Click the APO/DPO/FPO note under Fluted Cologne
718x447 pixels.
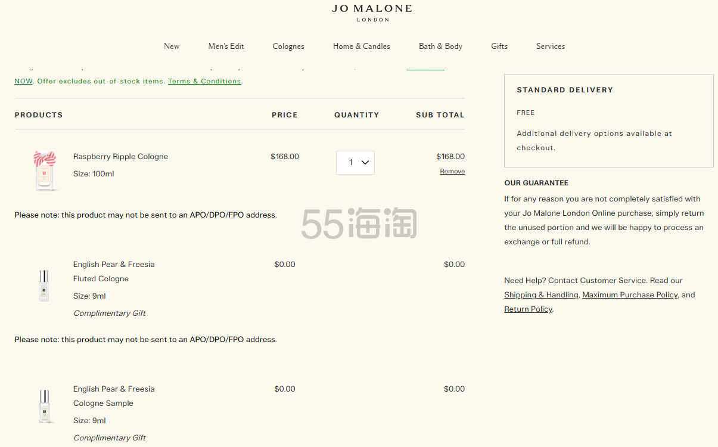click(146, 340)
